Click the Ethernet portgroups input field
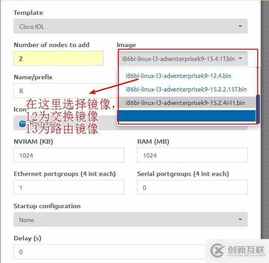 69,187
